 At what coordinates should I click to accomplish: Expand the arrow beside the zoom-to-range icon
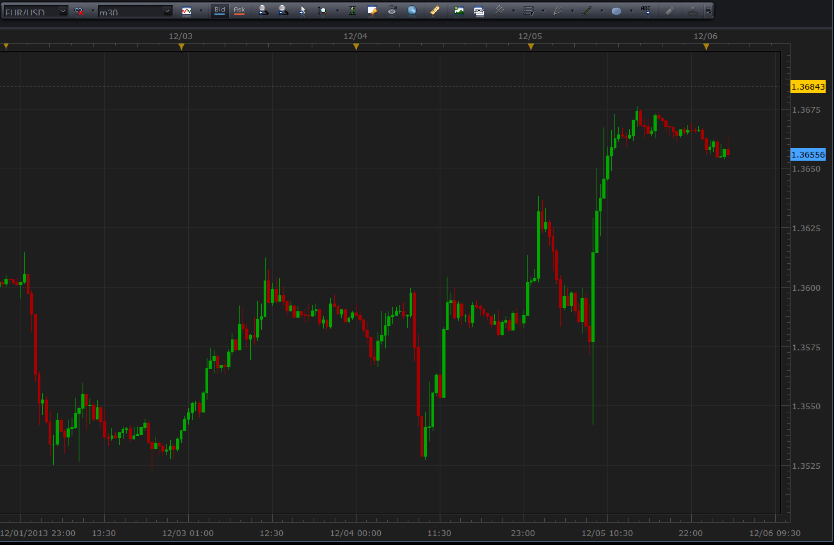tap(337, 11)
